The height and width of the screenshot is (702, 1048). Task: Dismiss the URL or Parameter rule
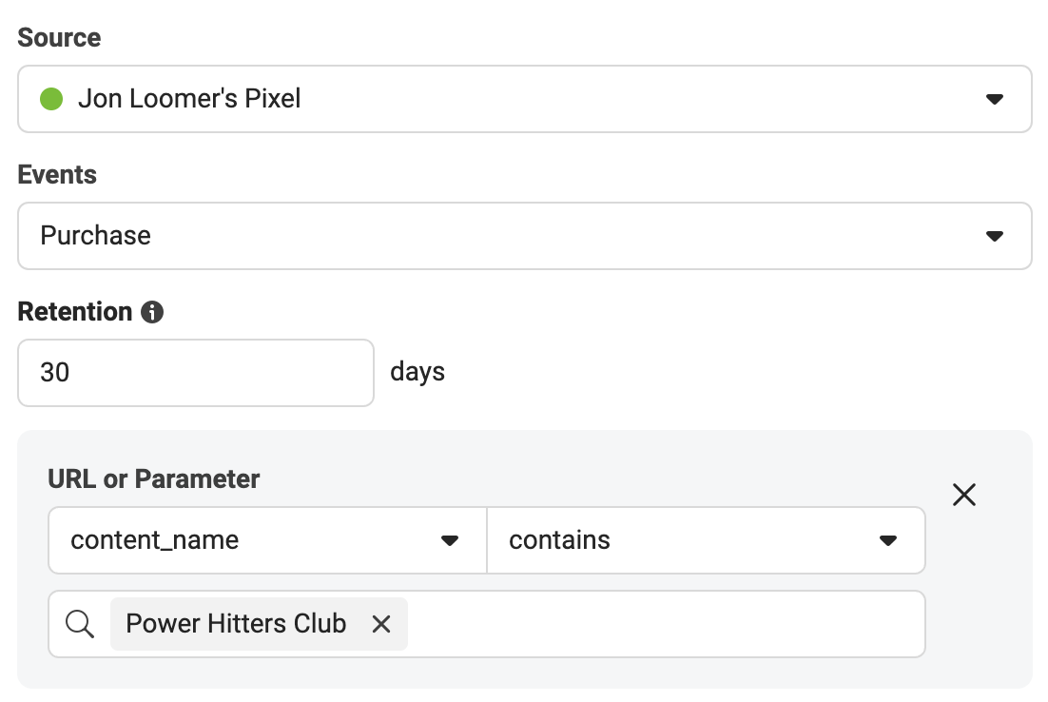pyautogui.click(x=963, y=495)
